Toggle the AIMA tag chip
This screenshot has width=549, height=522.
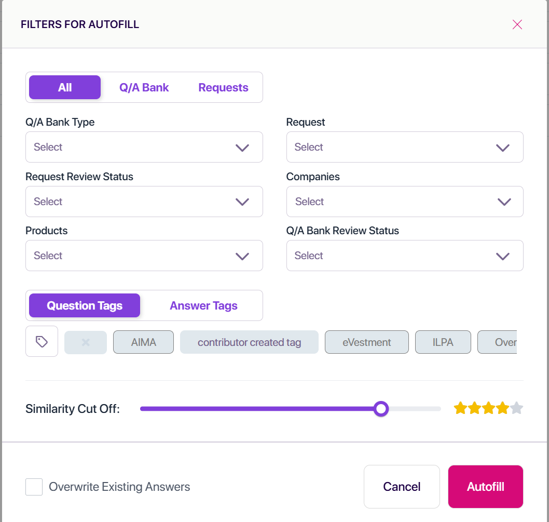coord(143,342)
